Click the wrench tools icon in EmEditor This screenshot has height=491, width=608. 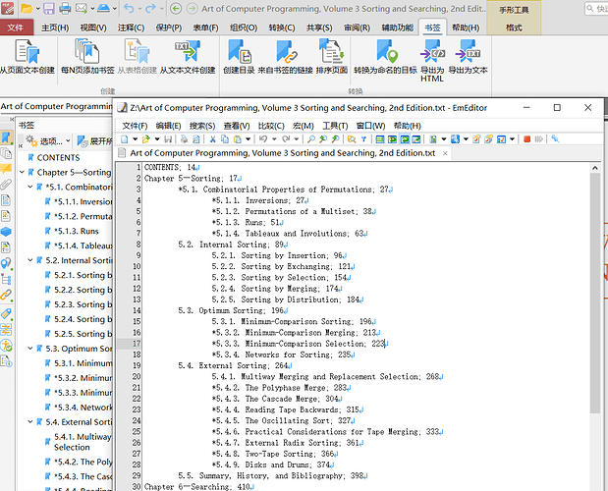(555, 138)
